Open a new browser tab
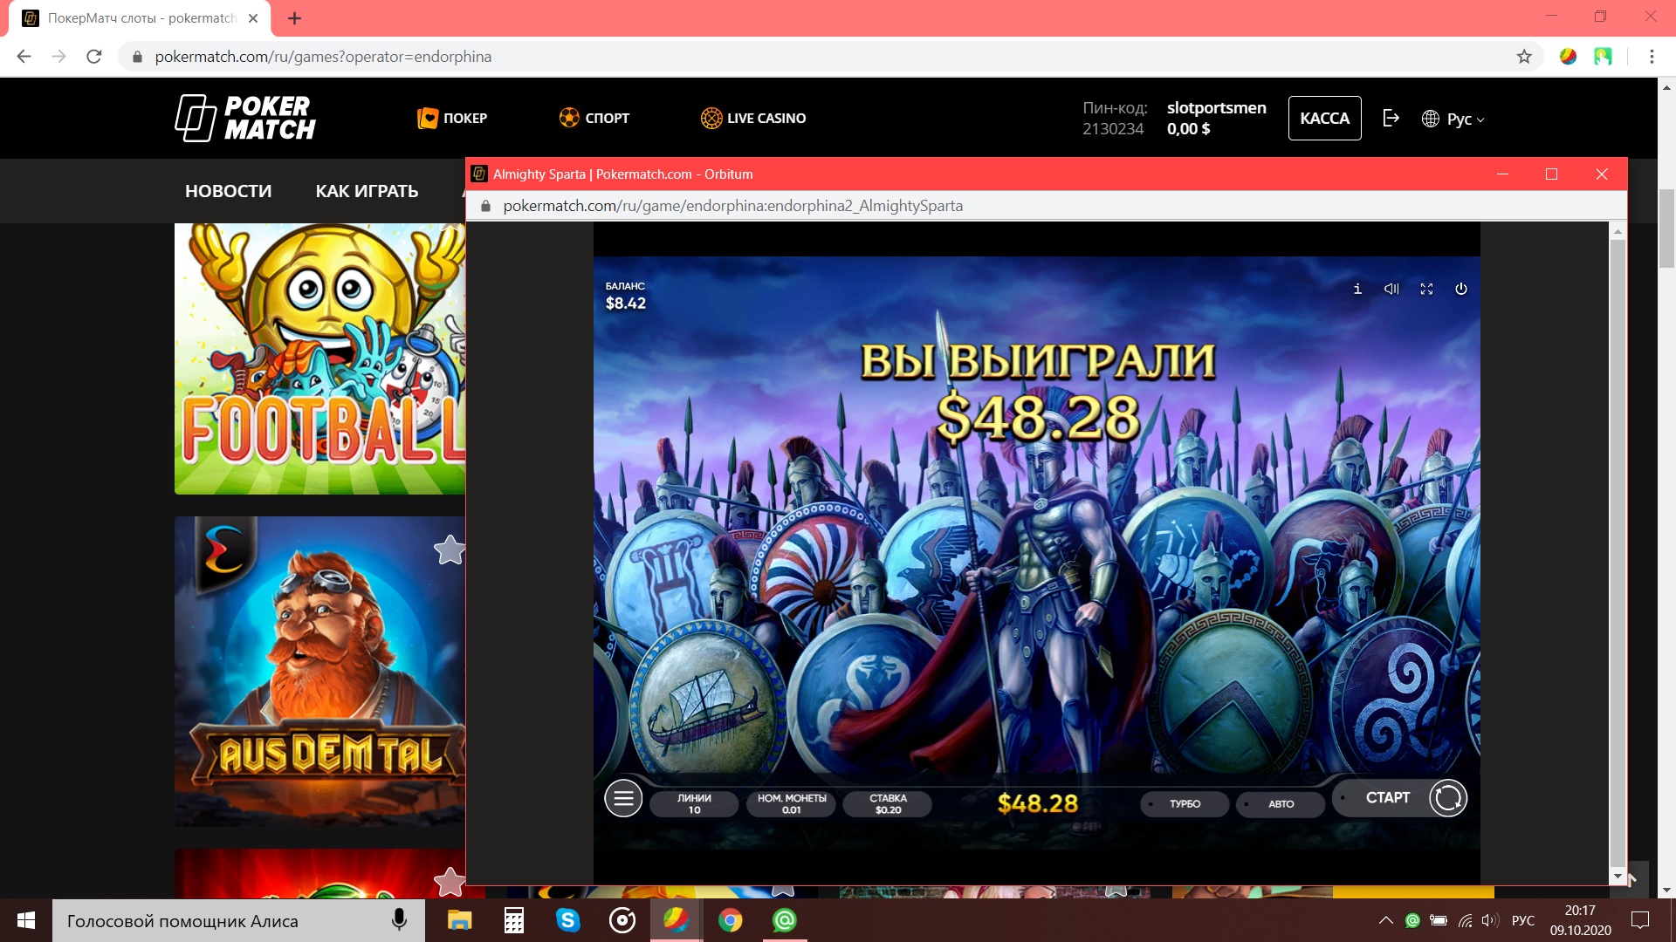 pos(294,18)
